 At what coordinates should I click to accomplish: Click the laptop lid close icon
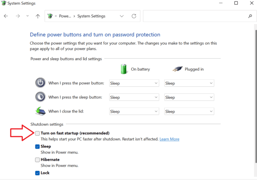[40, 111]
